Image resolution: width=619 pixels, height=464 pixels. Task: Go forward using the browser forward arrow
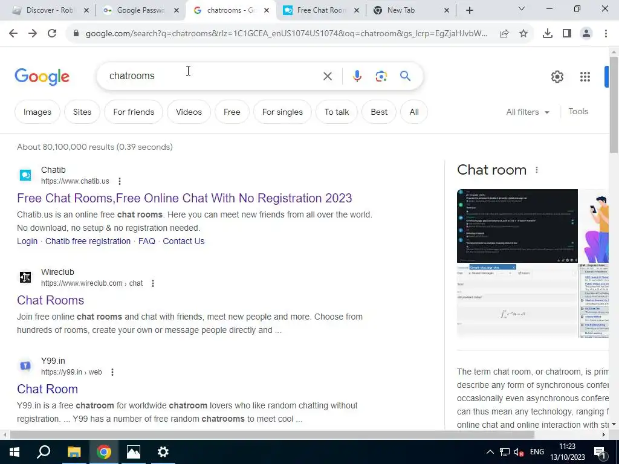(x=33, y=34)
